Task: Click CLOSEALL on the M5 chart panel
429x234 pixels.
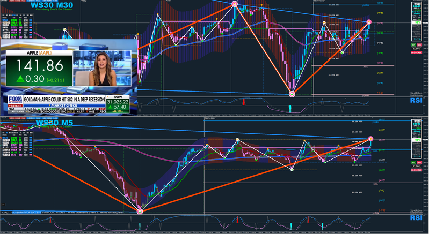Action: (x=417, y=170)
